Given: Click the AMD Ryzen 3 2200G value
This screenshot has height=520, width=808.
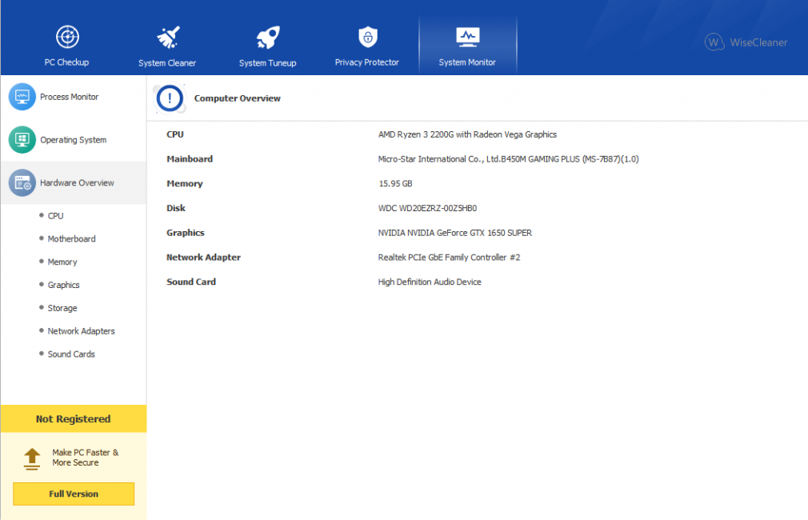Looking at the screenshot, I should pyautogui.click(x=467, y=134).
